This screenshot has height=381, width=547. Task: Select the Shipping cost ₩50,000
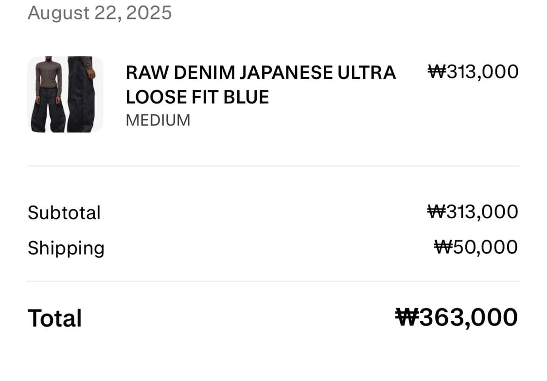(x=476, y=247)
